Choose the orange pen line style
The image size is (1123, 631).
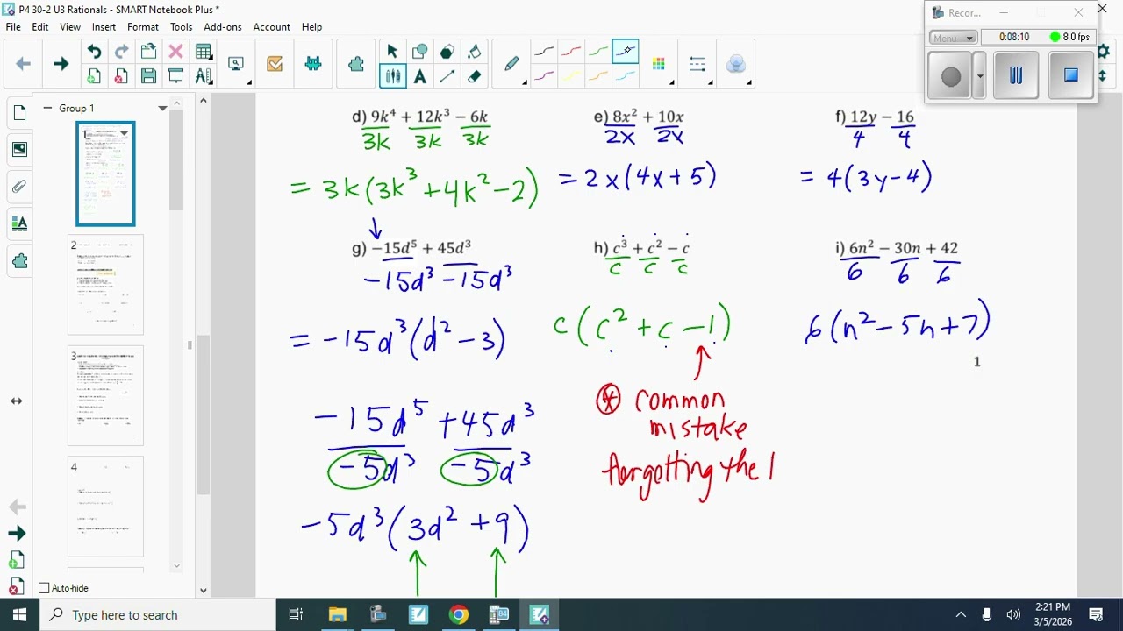pos(598,76)
